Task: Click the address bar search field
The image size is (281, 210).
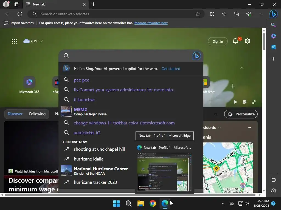Action: (116, 14)
